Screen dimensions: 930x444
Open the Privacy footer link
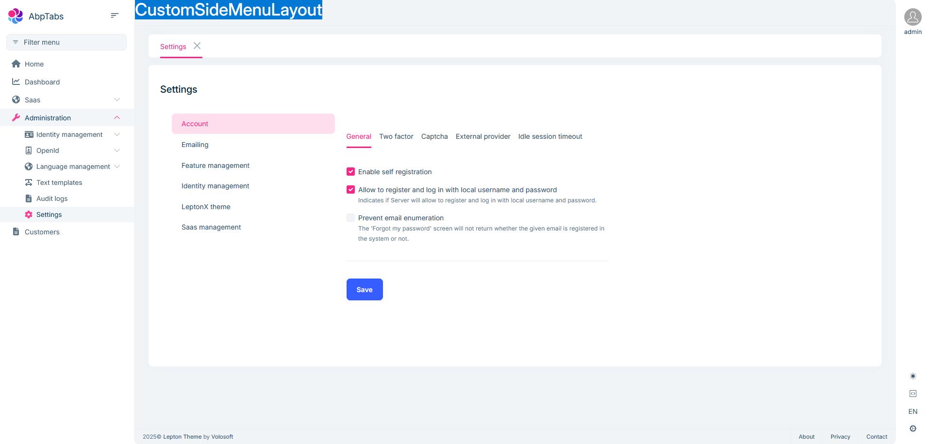click(x=840, y=437)
